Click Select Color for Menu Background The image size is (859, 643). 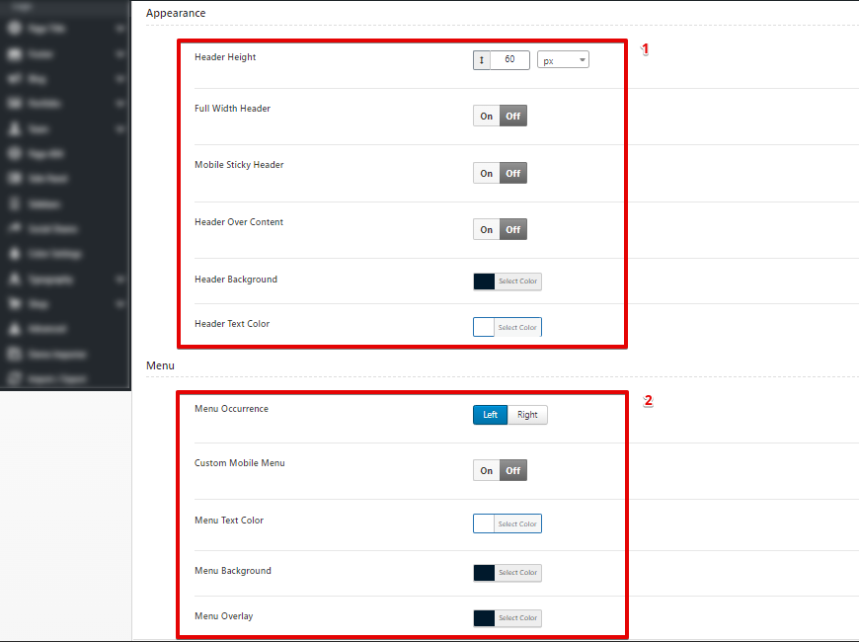[x=517, y=573]
